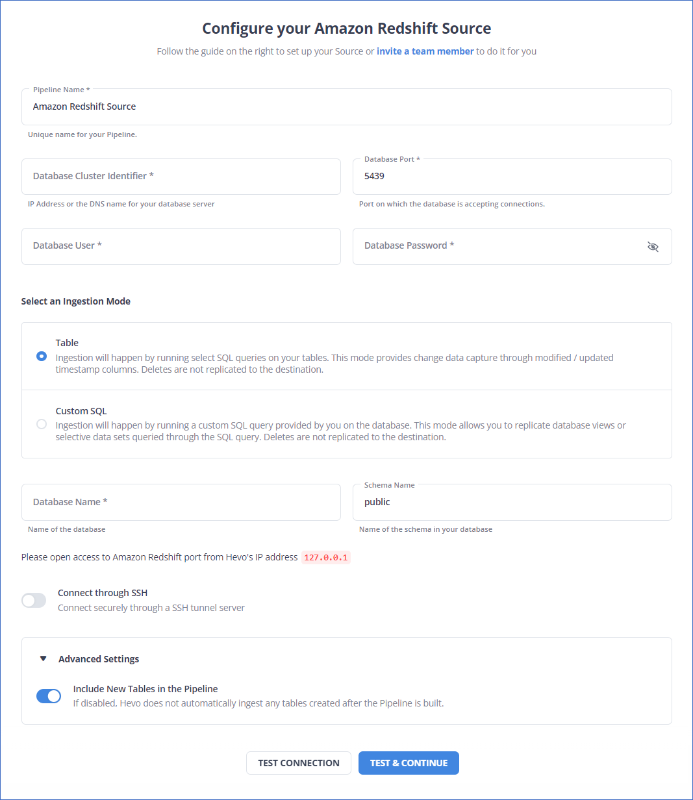
Task: Click the Database Name field
Action: 181,502
